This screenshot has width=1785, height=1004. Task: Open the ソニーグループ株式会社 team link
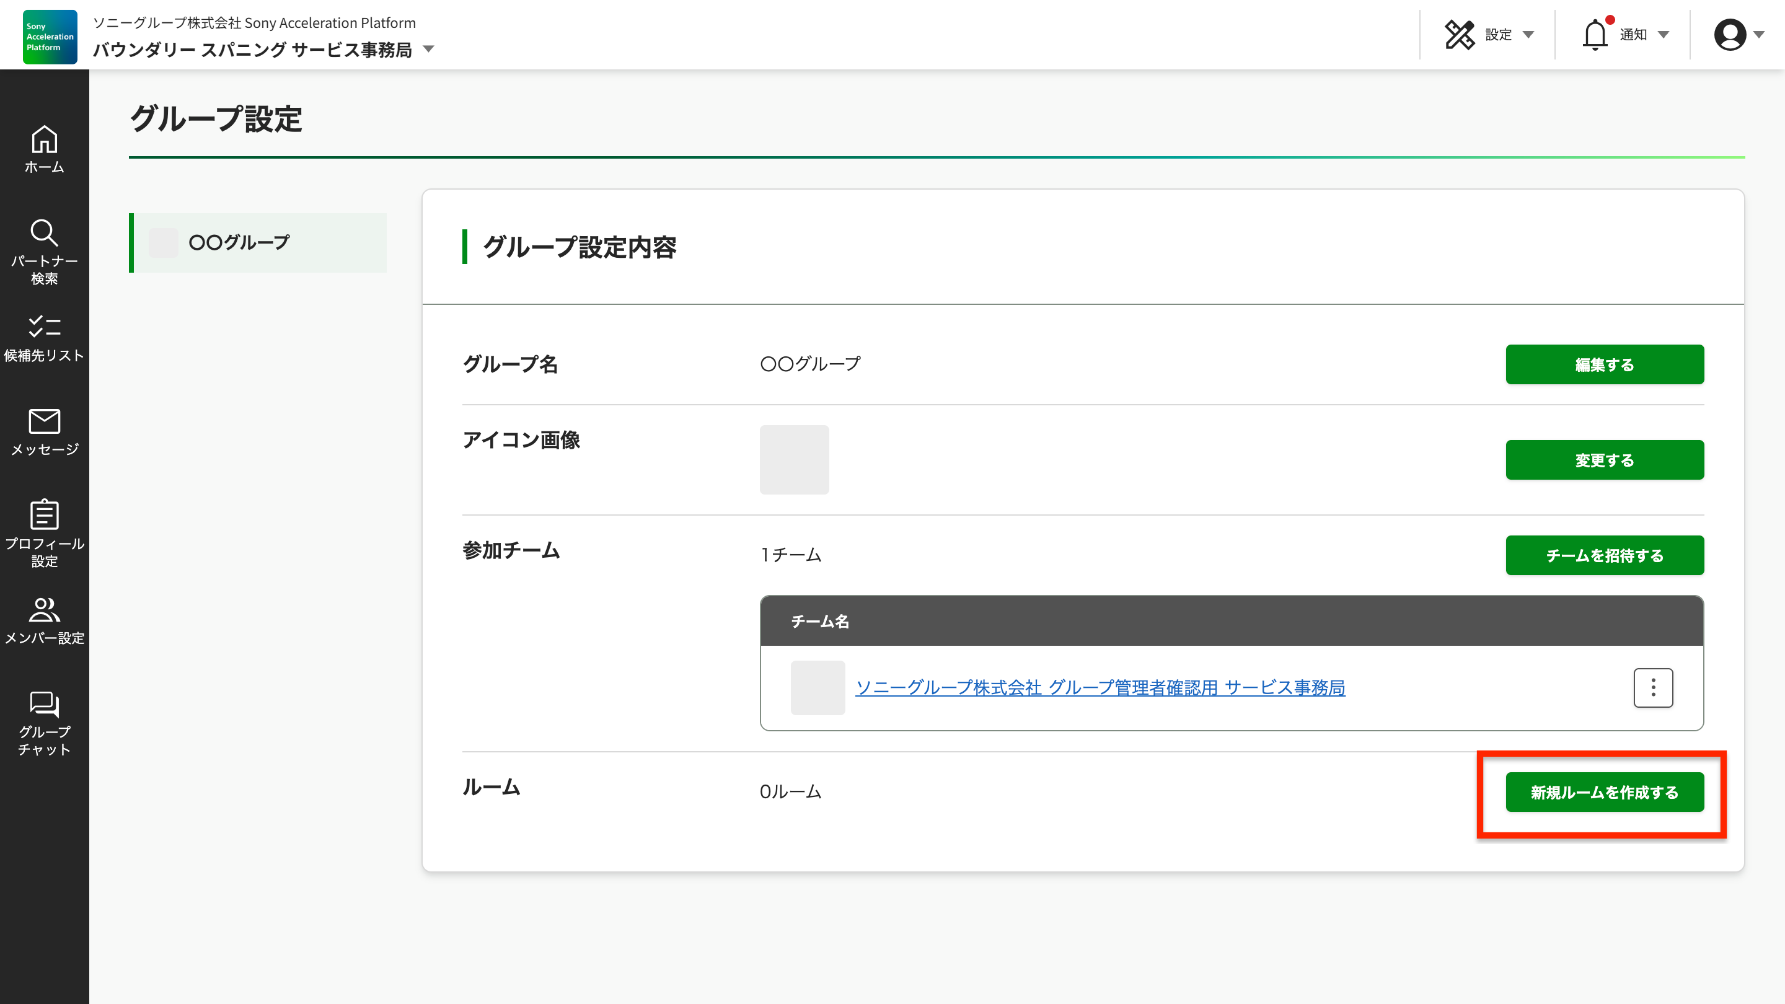1100,687
